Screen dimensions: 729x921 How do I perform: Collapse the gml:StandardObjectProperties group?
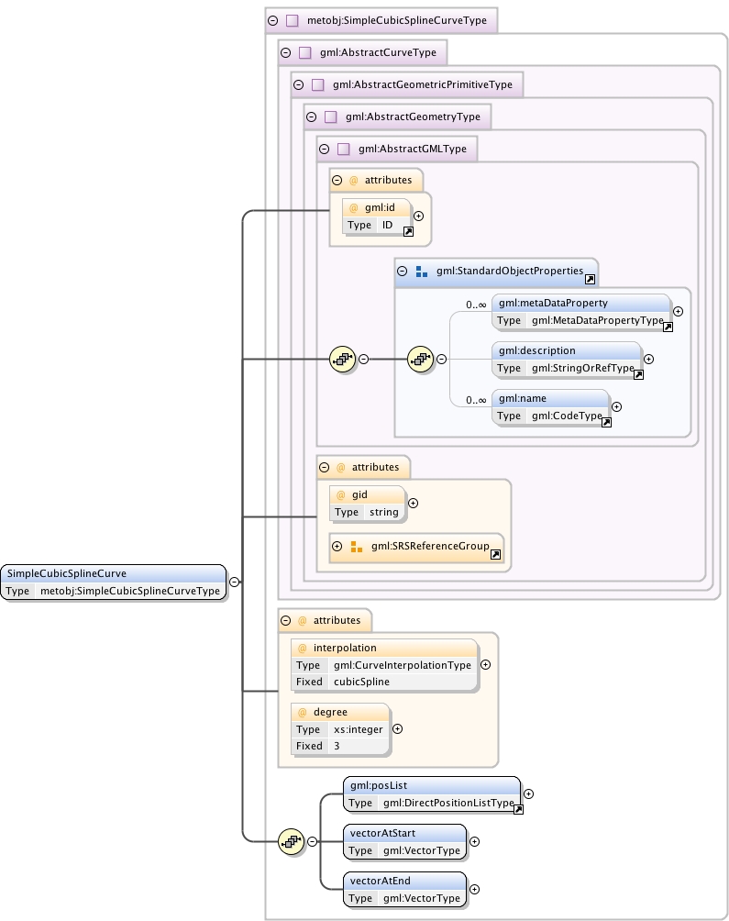tap(402, 271)
